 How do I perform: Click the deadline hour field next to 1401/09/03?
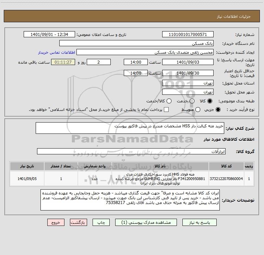coord(136,62)
